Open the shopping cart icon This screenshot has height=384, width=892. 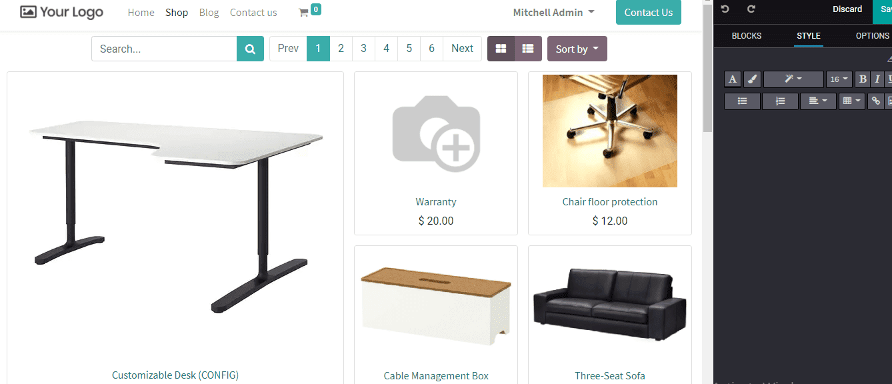pos(303,13)
